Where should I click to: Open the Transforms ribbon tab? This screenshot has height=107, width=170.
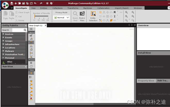[x=73, y=8]
